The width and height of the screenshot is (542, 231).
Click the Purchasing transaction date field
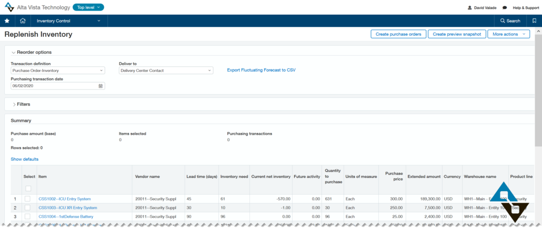tap(58, 86)
